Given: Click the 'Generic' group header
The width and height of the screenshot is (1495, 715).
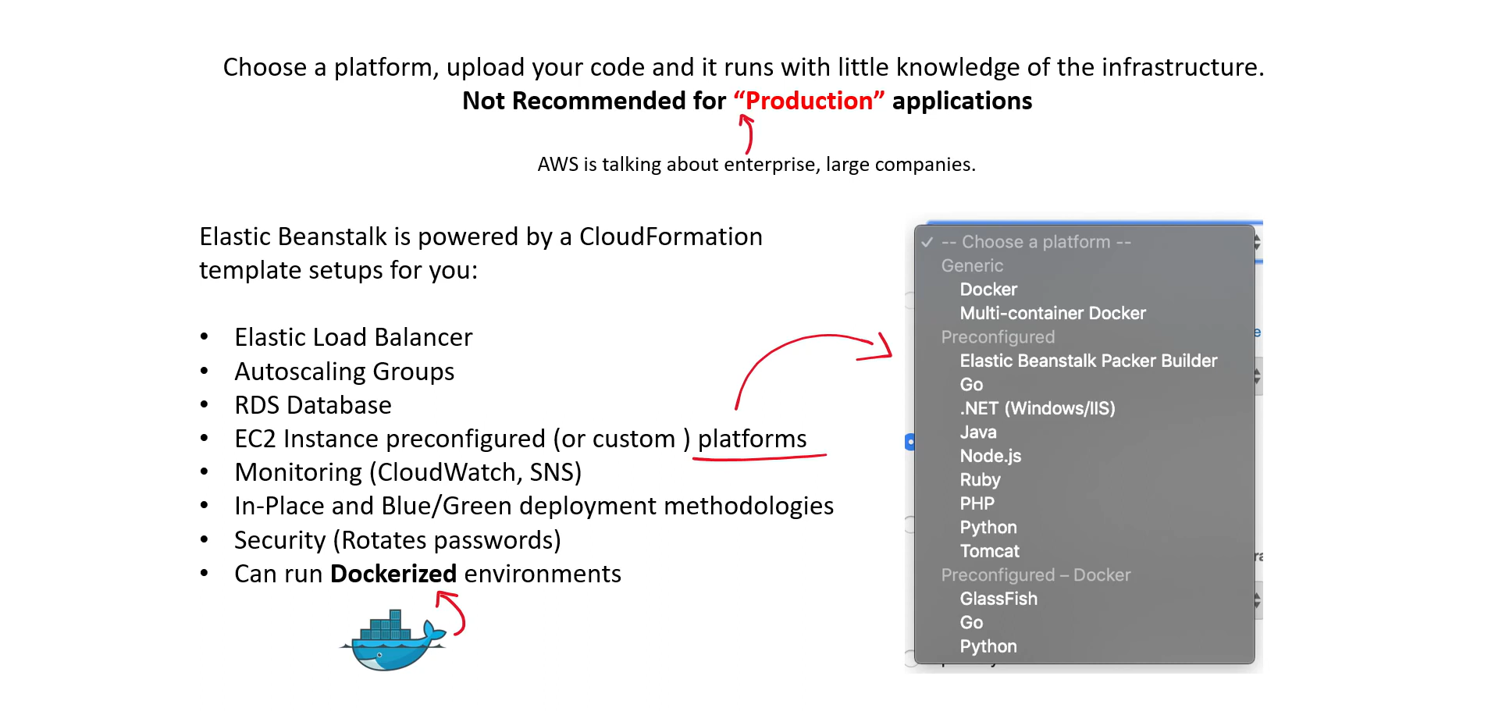Looking at the screenshot, I should (x=972, y=265).
